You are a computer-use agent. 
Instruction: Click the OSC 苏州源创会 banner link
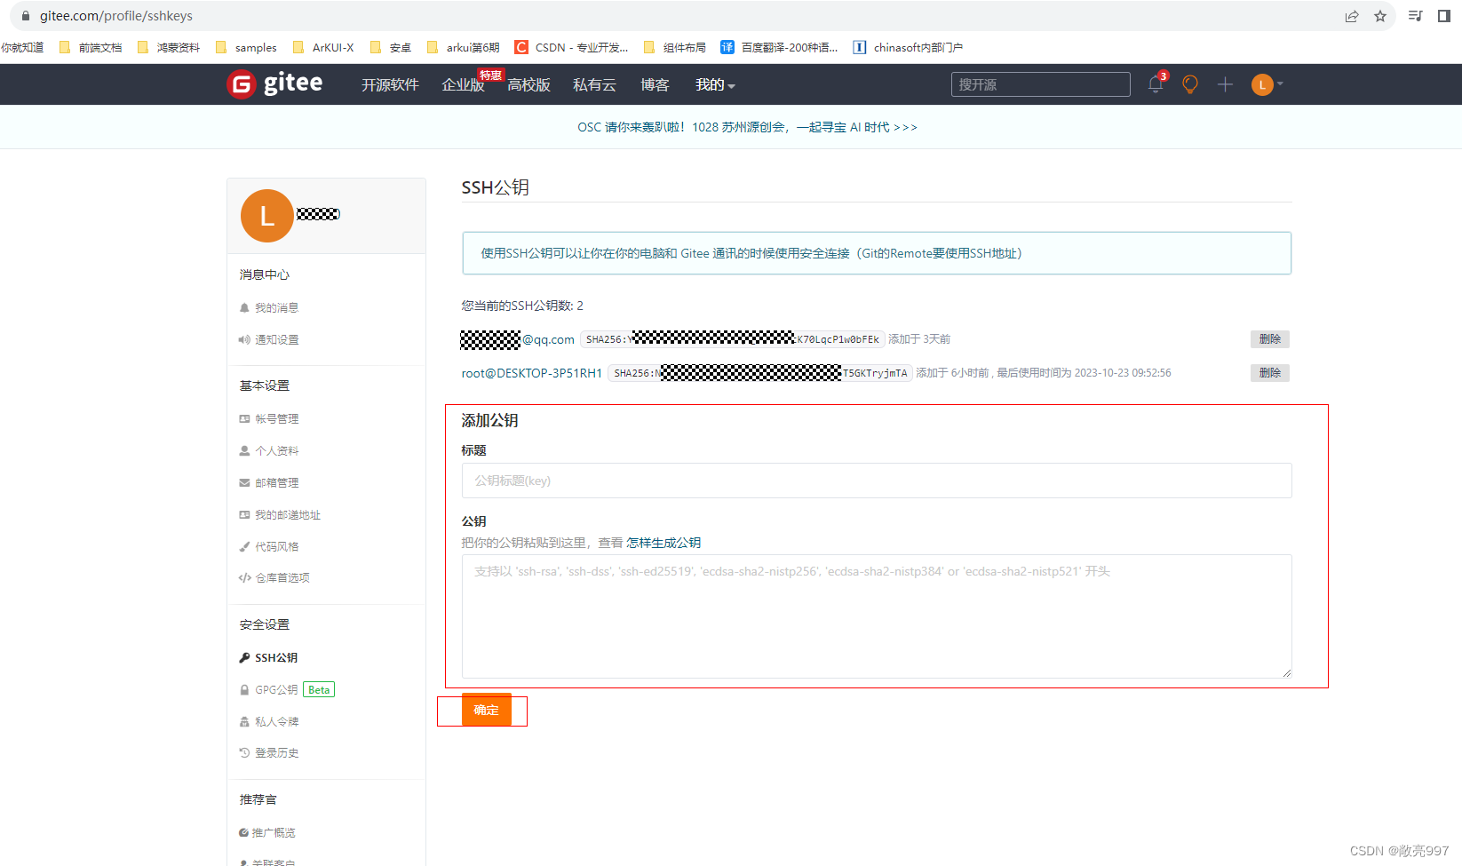tap(746, 127)
